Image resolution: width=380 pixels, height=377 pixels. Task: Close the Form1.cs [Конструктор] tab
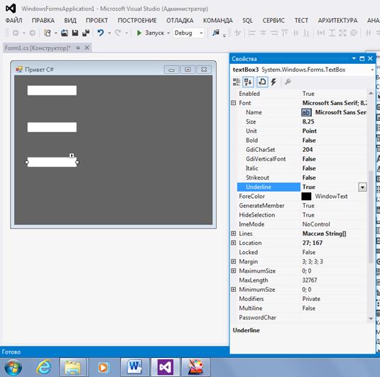87,48
